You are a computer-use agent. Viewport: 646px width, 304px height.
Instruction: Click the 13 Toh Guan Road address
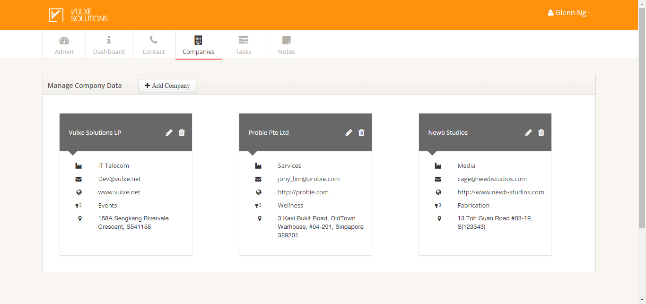coord(495,223)
